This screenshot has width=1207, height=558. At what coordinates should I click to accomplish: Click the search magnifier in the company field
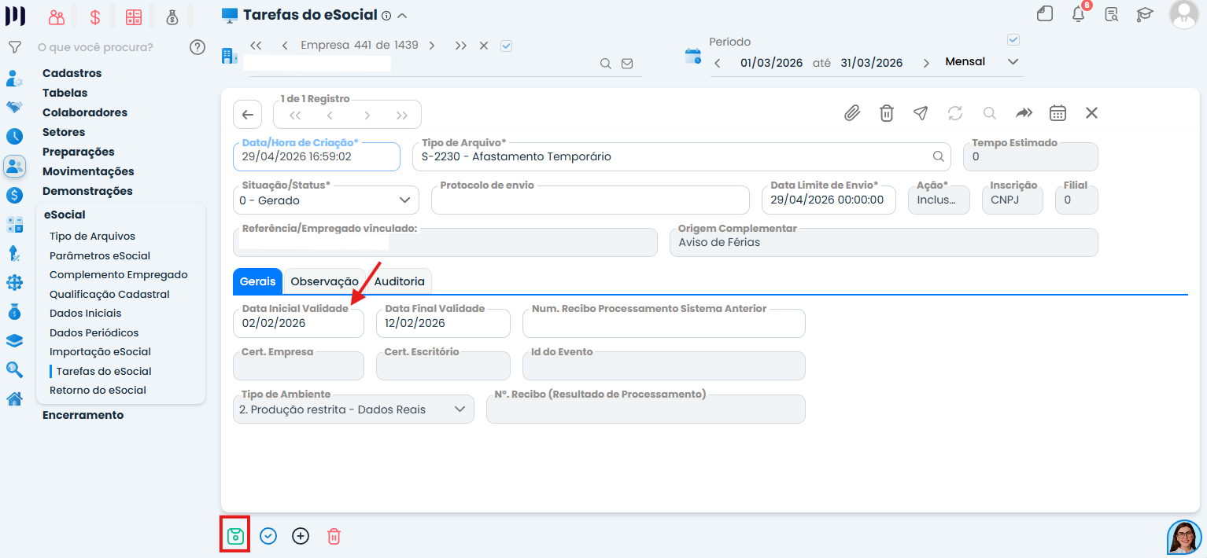pyautogui.click(x=605, y=64)
